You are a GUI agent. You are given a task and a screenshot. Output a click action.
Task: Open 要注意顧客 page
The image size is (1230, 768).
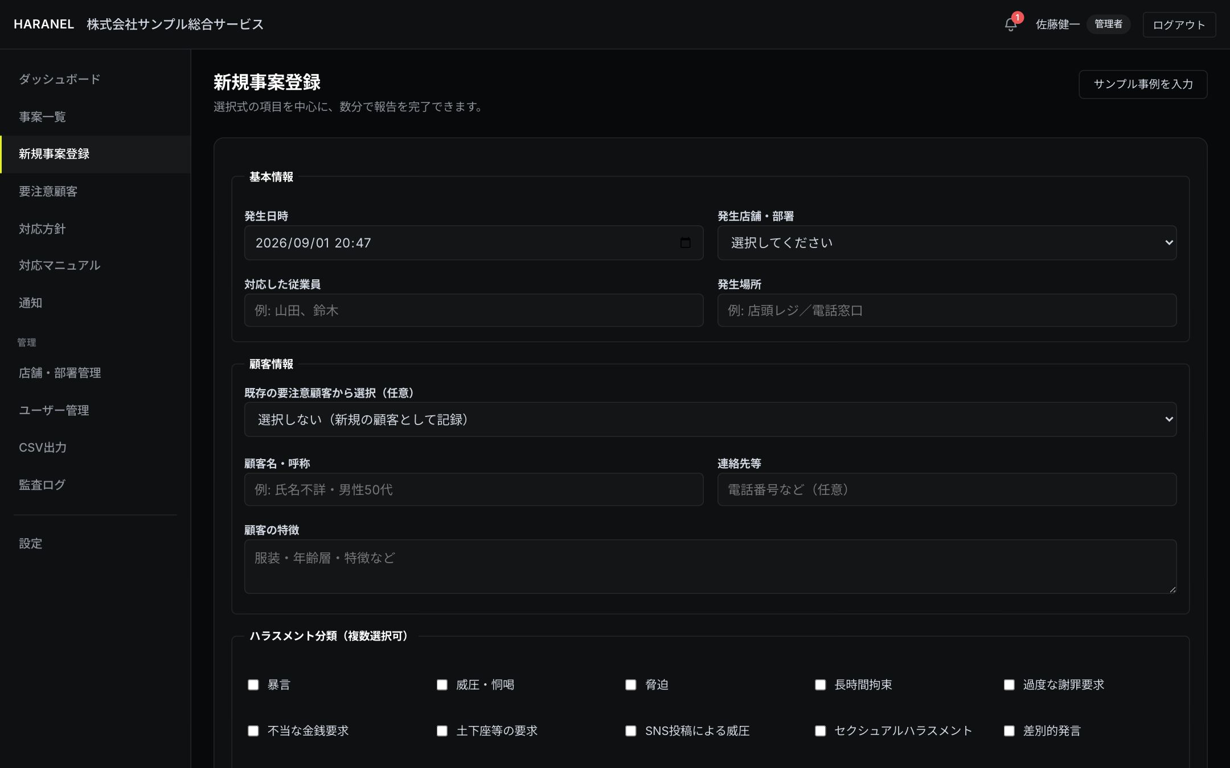click(95, 192)
